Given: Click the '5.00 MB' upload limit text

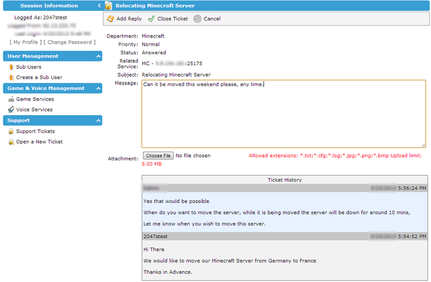Looking at the screenshot, I should (x=152, y=164).
